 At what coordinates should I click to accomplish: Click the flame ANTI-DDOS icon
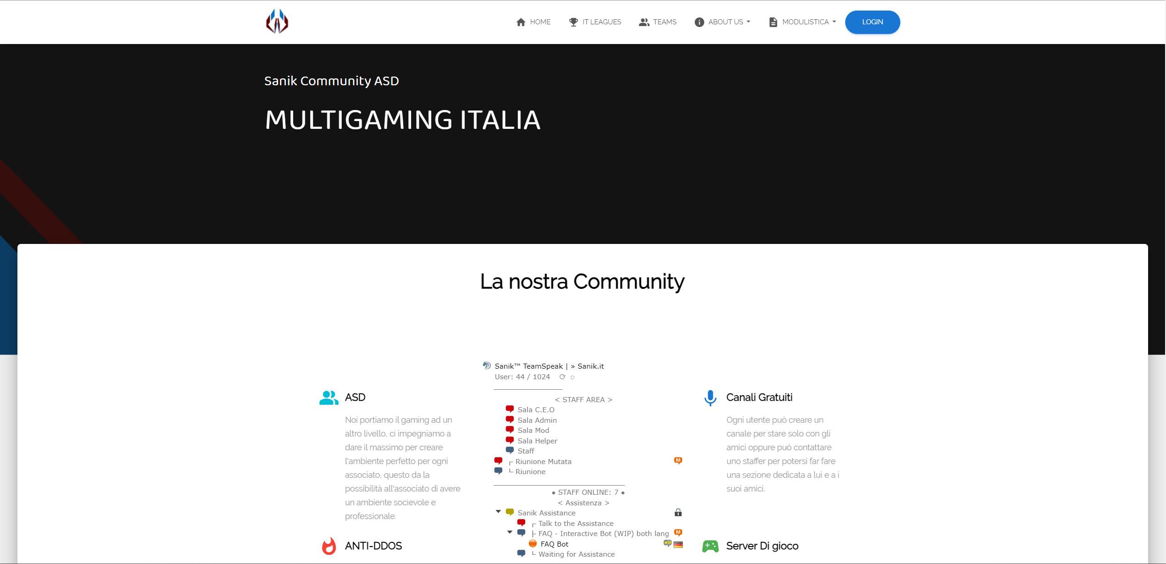pyautogui.click(x=329, y=546)
